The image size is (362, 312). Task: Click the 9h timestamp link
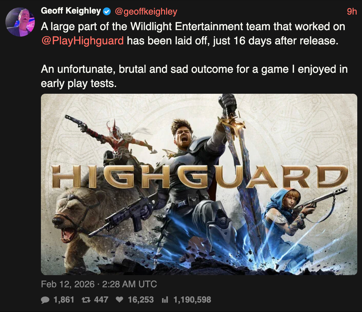(x=352, y=11)
